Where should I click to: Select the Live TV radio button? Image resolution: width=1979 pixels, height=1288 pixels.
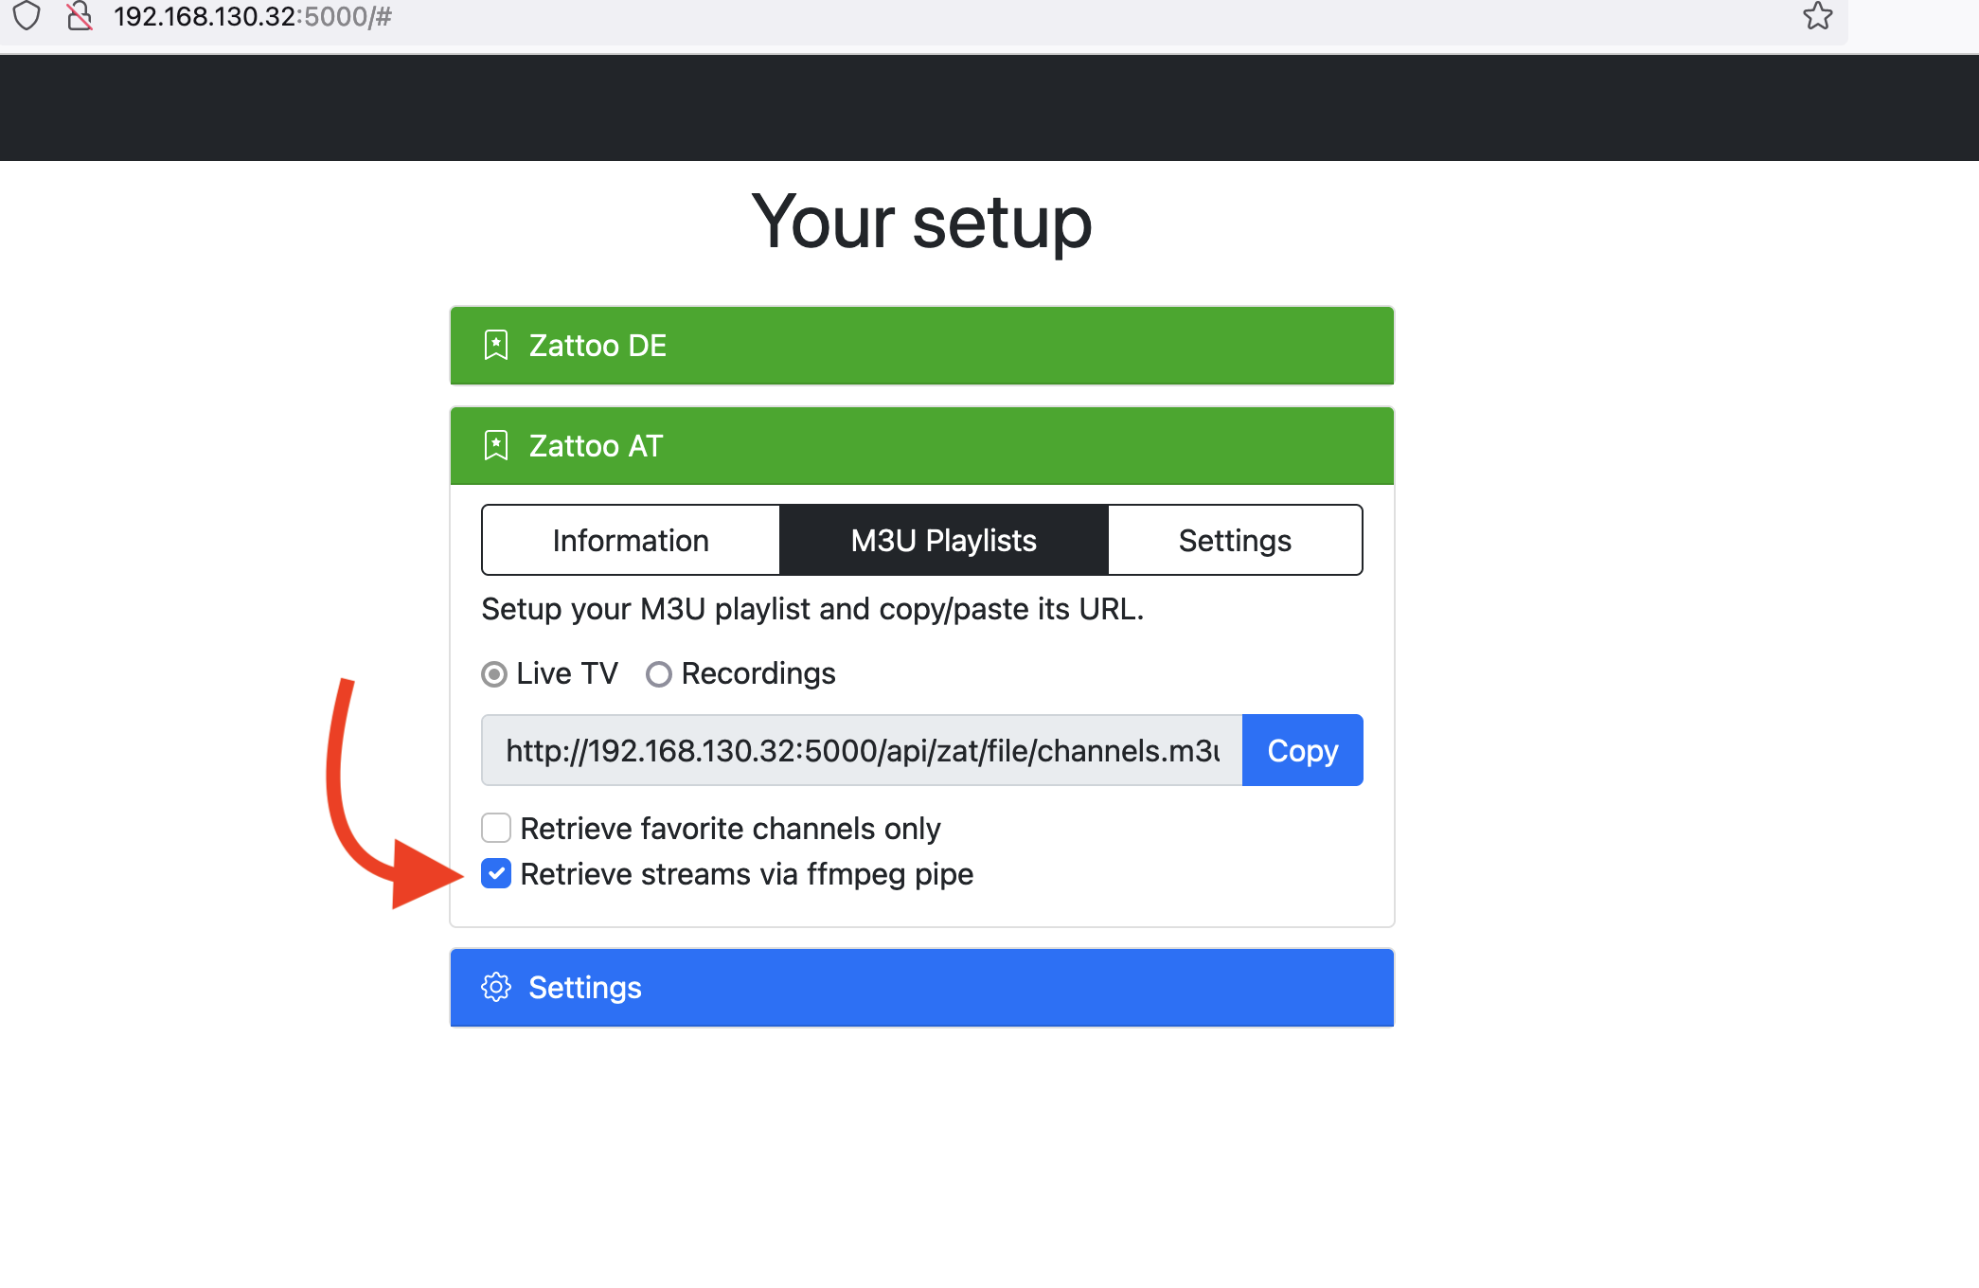494,674
